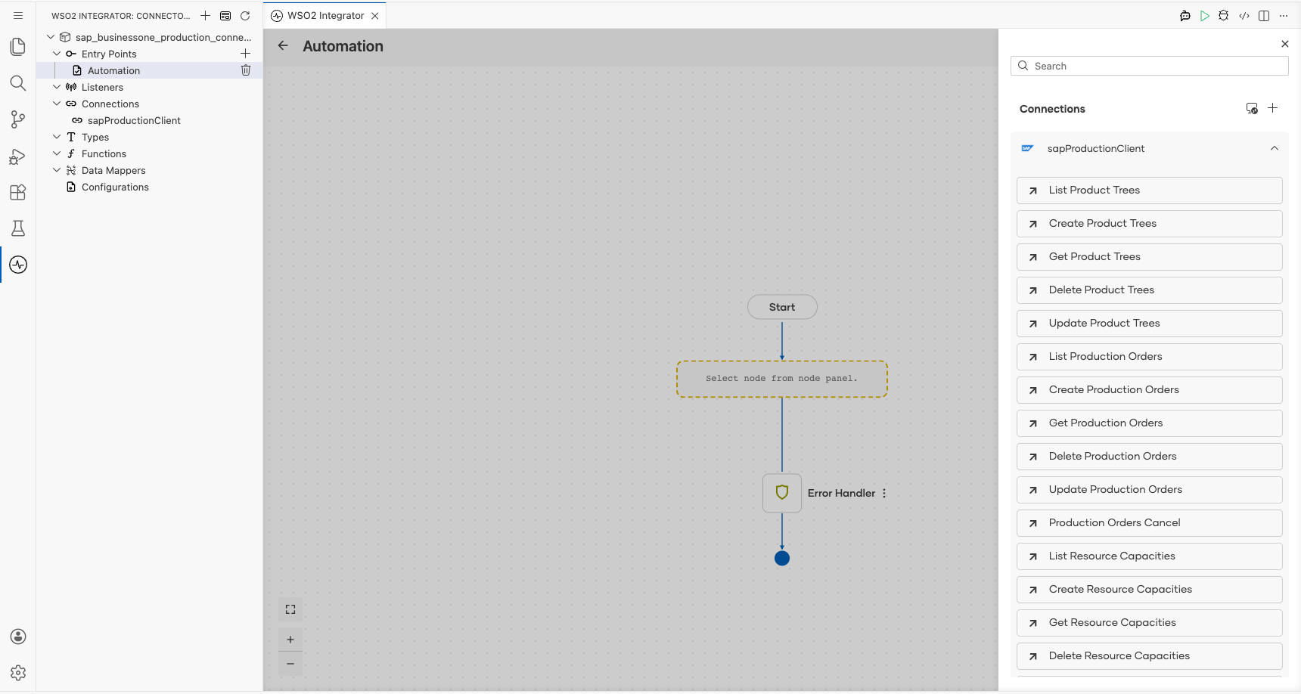Add the List Resource Capacities action
Image resolution: width=1301 pixels, height=694 pixels.
pyautogui.click(x=1150, y=556)
